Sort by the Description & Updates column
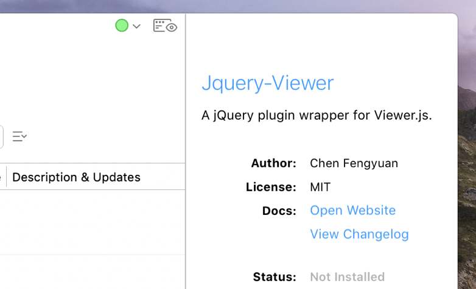The height and width of the screenshot is (289, 476). (76, 177)
